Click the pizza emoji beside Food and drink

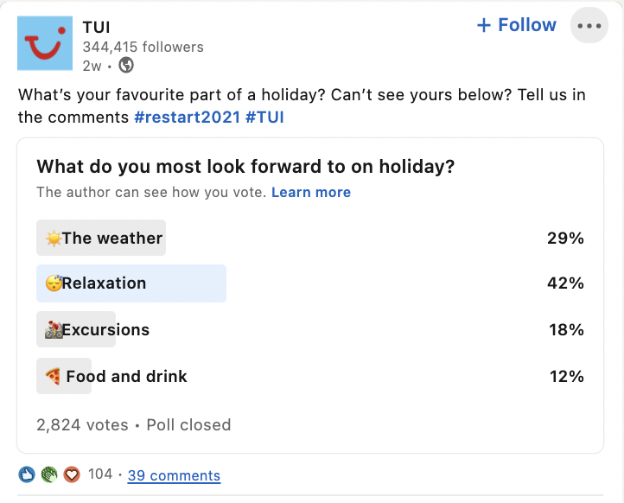pyautogui.click(x=53, y=376)
